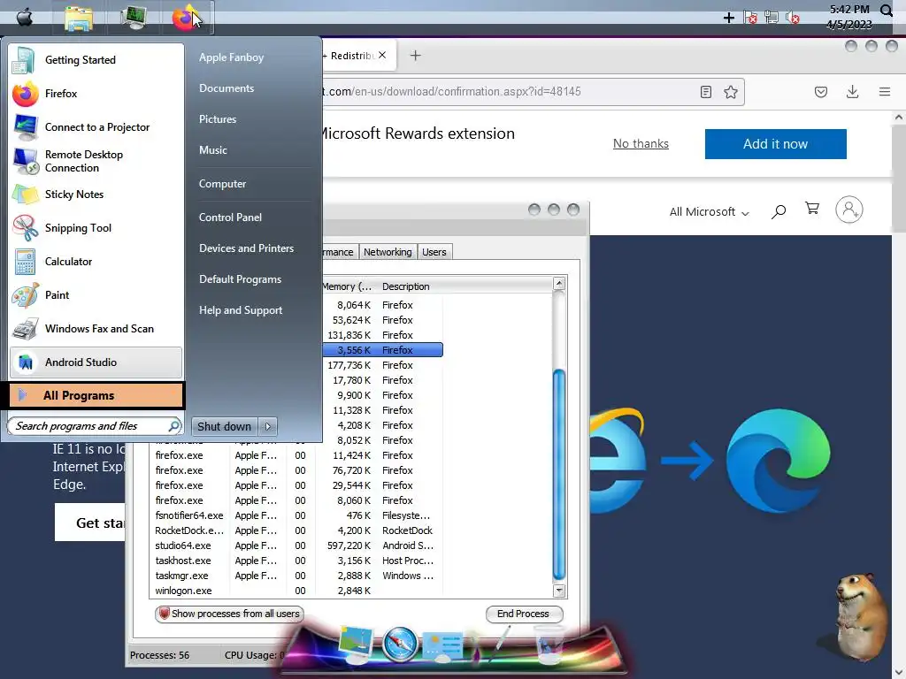The height and width of the screenshot is (679, 906).
Task: Select fsnotifier64.exe process row
Action: tap(294, 515)
